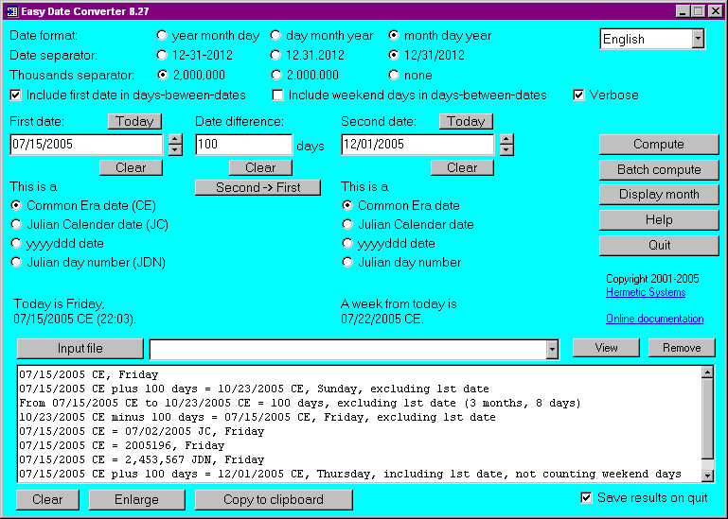Clear the Second date field

click(462, 167)
